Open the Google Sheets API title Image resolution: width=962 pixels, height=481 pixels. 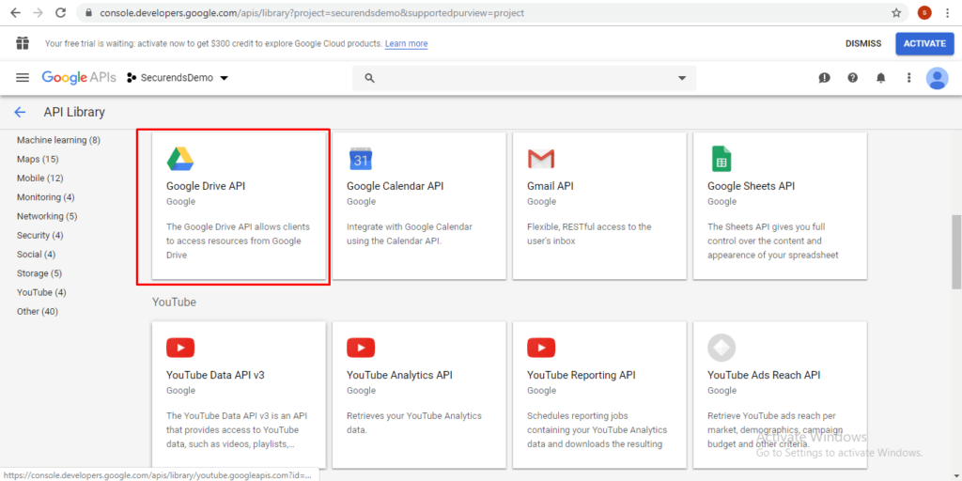[751, 186]
